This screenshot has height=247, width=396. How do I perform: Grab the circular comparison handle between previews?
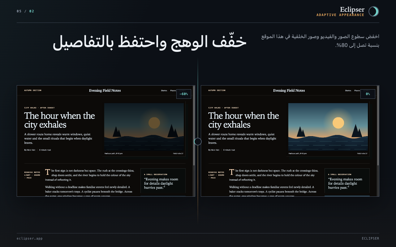tap(198, 141)
